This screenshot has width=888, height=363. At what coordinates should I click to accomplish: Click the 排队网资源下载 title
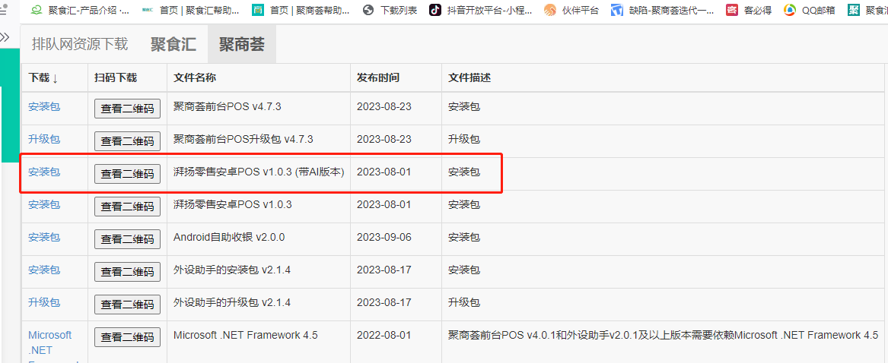point(80,45)
